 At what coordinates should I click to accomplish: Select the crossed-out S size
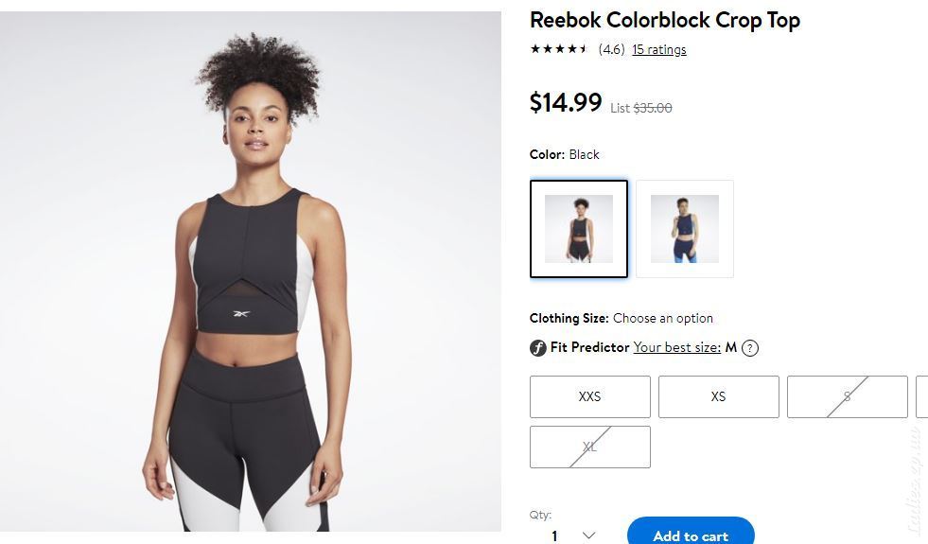847,396
